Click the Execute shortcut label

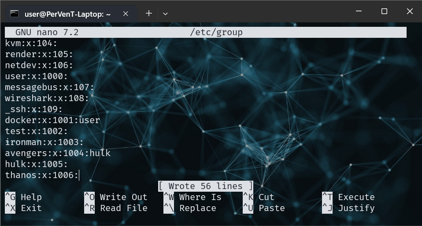[x=356, y=197]
